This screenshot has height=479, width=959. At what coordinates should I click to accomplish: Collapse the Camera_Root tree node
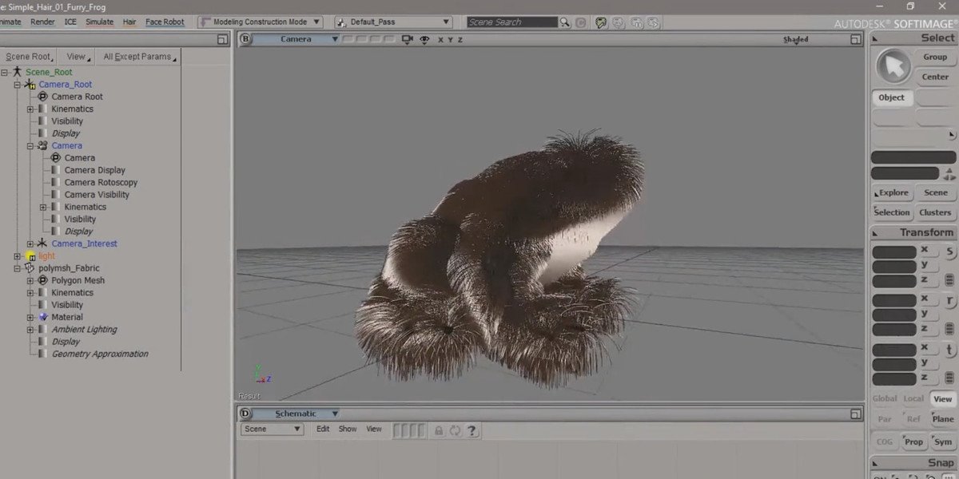coord(17,85)
